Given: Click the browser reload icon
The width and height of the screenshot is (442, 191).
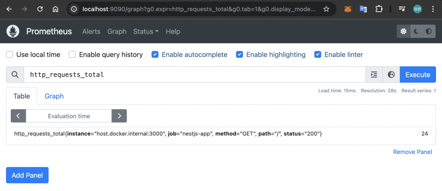Looking at the screenshot, I should coord(40,9).
